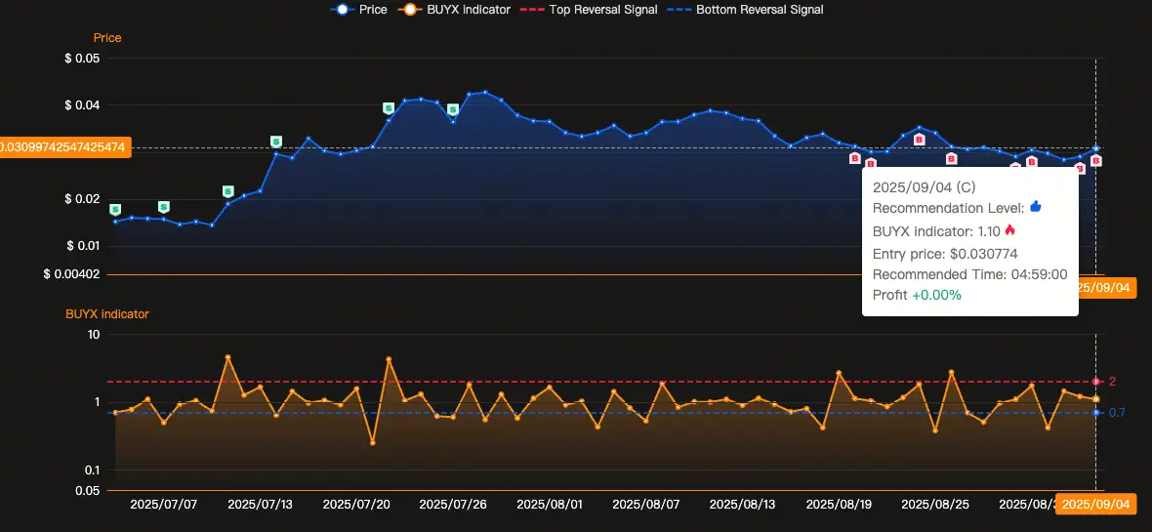Click the third S sell marker from the left
1152x532 pixels.
[227, 191]
